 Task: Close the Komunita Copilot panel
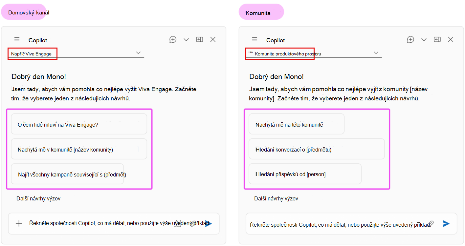tap(451, 39)
